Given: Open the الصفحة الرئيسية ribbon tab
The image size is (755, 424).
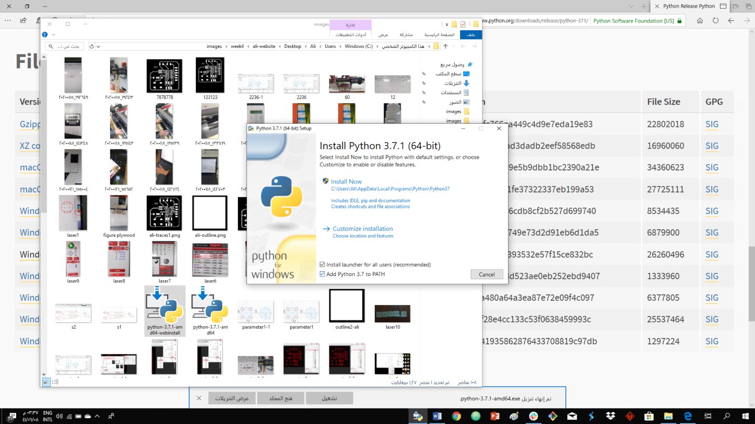Looking at the screenshot, I should (438, 35).
